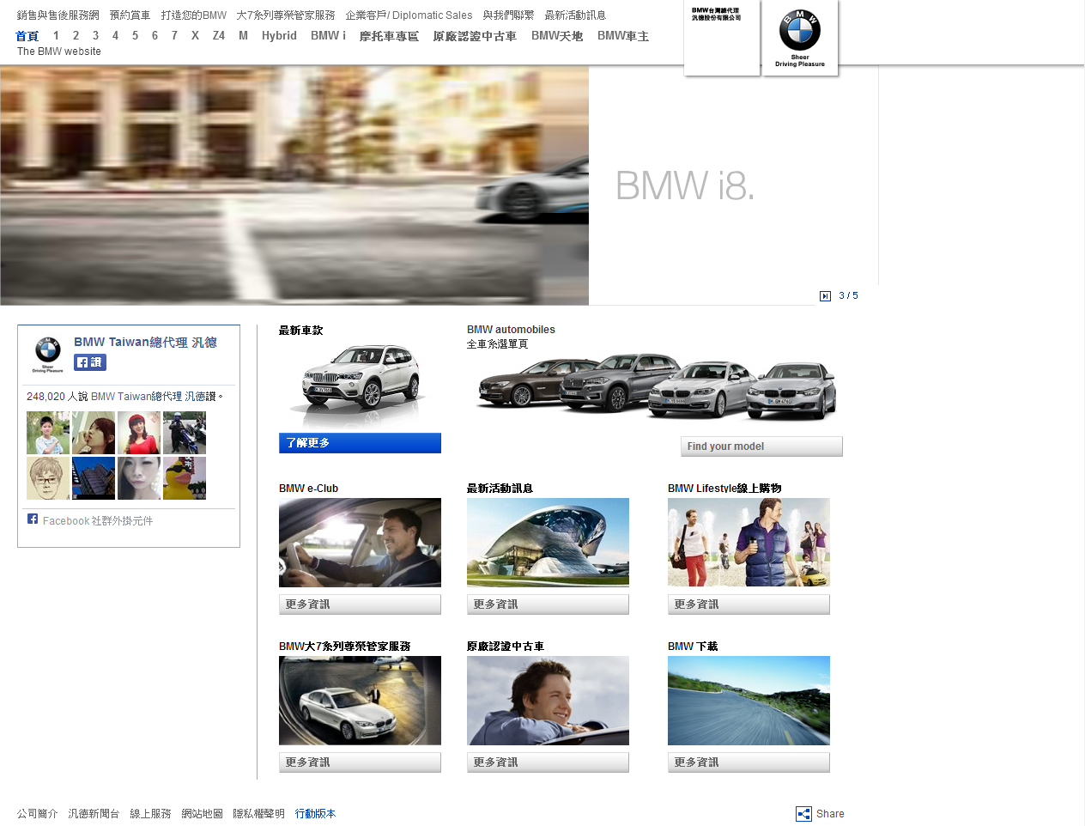
Task: Click the woman in red Facebook avatar
Action: pyautogui.click(x=139, y=433)
